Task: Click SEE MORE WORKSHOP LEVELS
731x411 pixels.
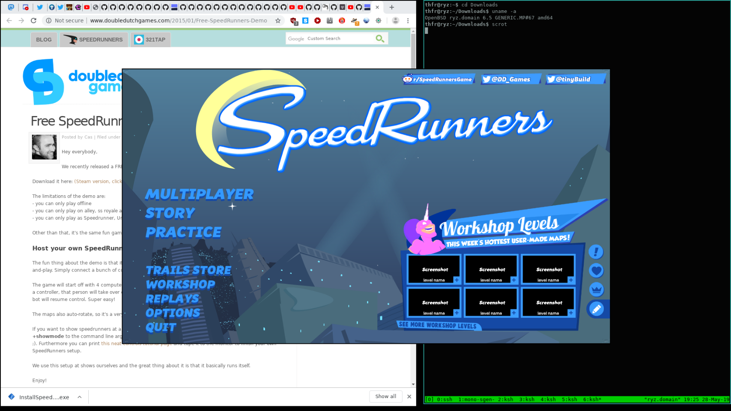Action: [437, 325]
